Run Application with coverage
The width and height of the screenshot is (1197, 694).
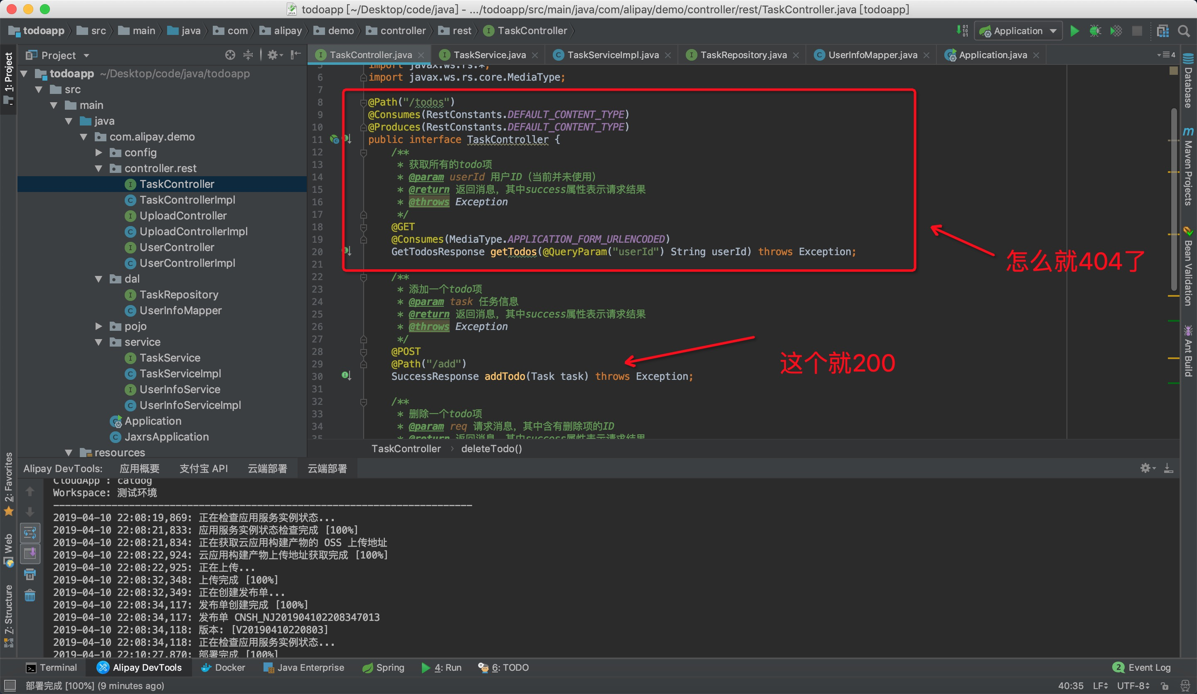coord(1116,31)
